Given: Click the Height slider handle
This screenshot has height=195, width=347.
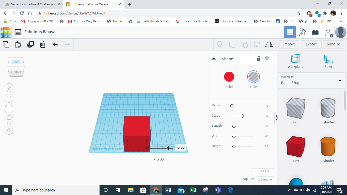Looking at the screenshot, I should (x=234, y=147).
